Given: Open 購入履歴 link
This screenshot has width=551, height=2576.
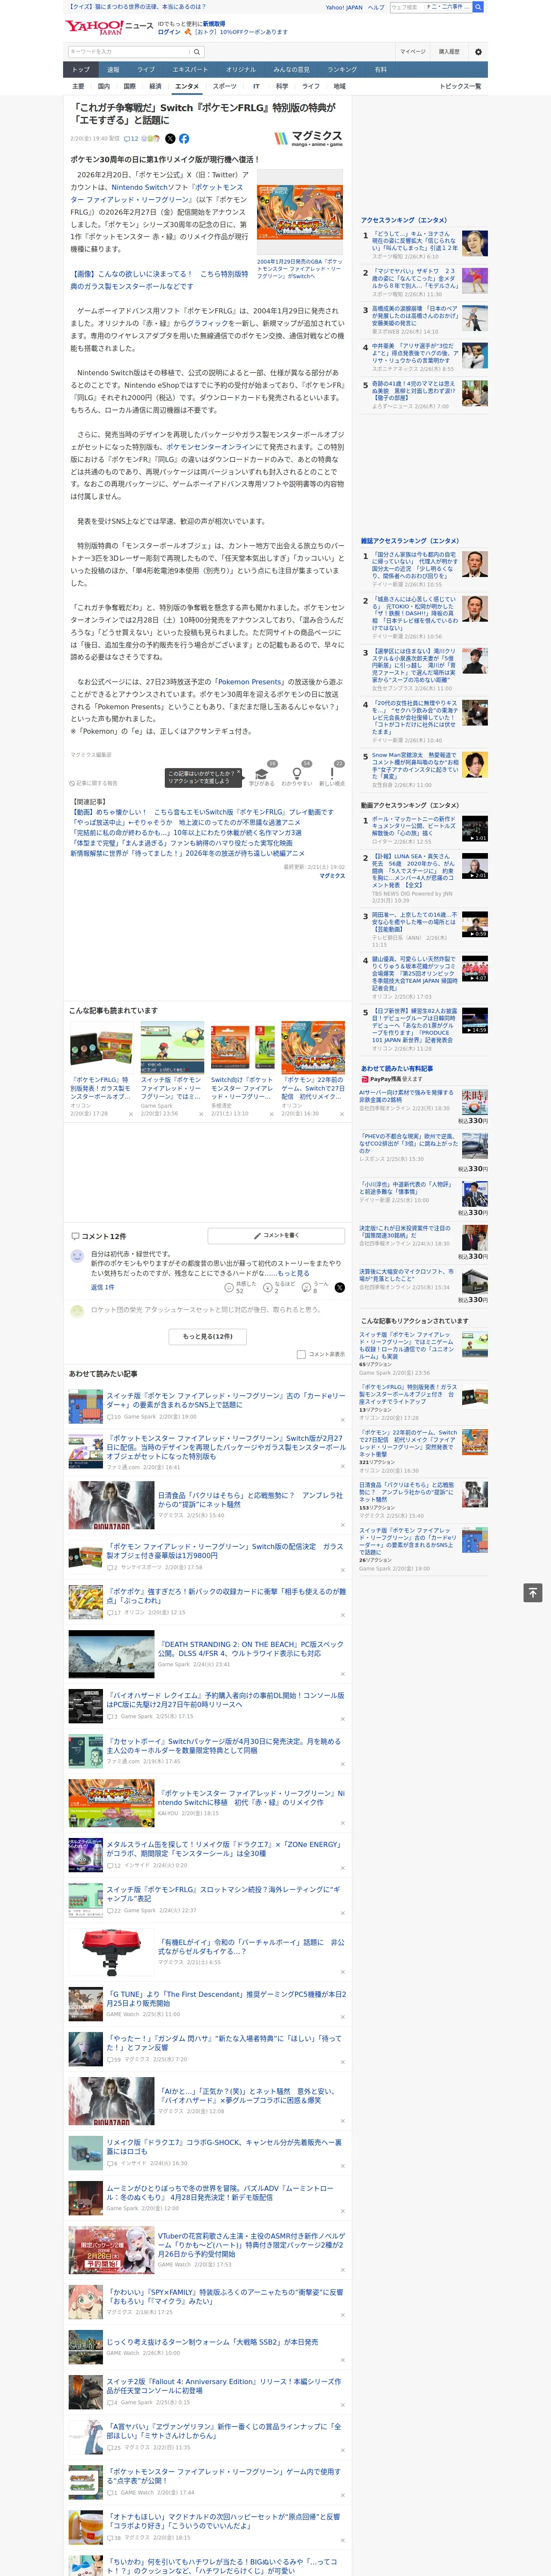Looking at the screenshot, I should point(449,52).
